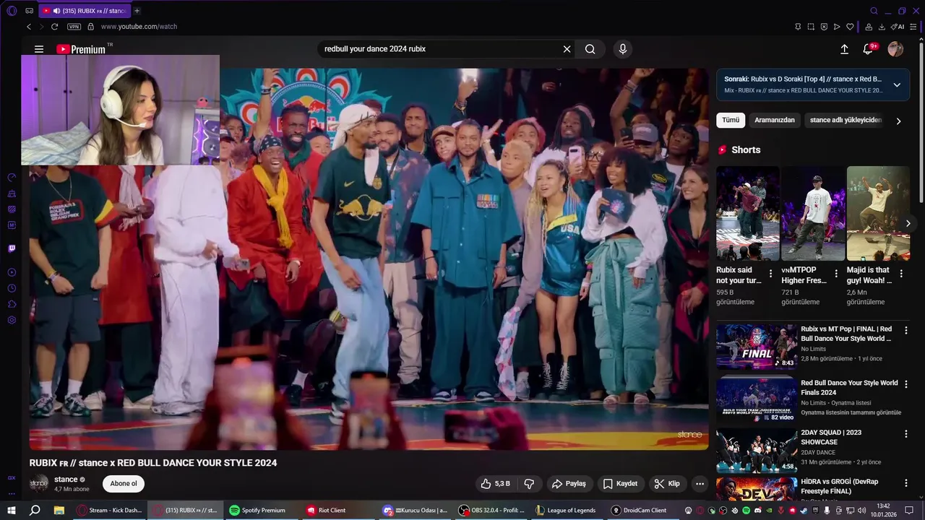
Task: Open options for HİDRA vs GROGİ
Action: (x=905, y=482)
